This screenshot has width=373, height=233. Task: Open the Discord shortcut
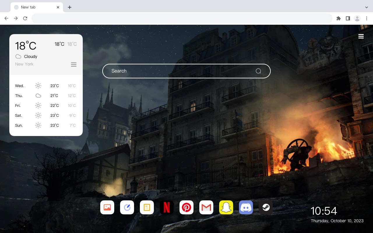click(246, 207)
